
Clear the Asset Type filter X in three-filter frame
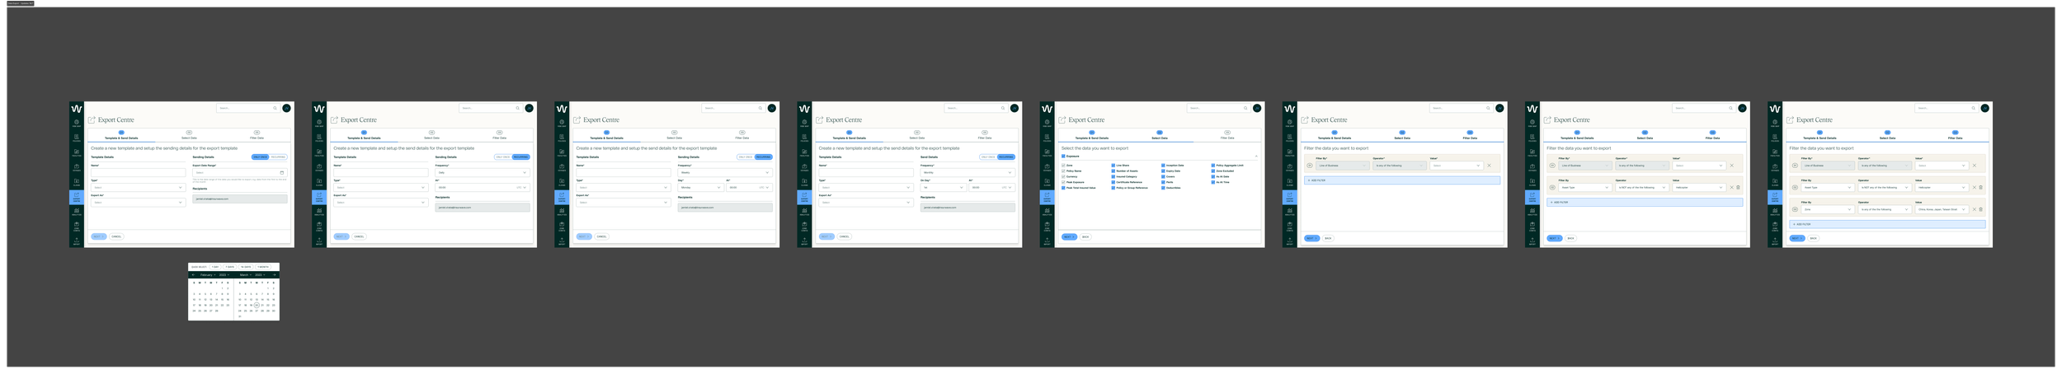1974,187
